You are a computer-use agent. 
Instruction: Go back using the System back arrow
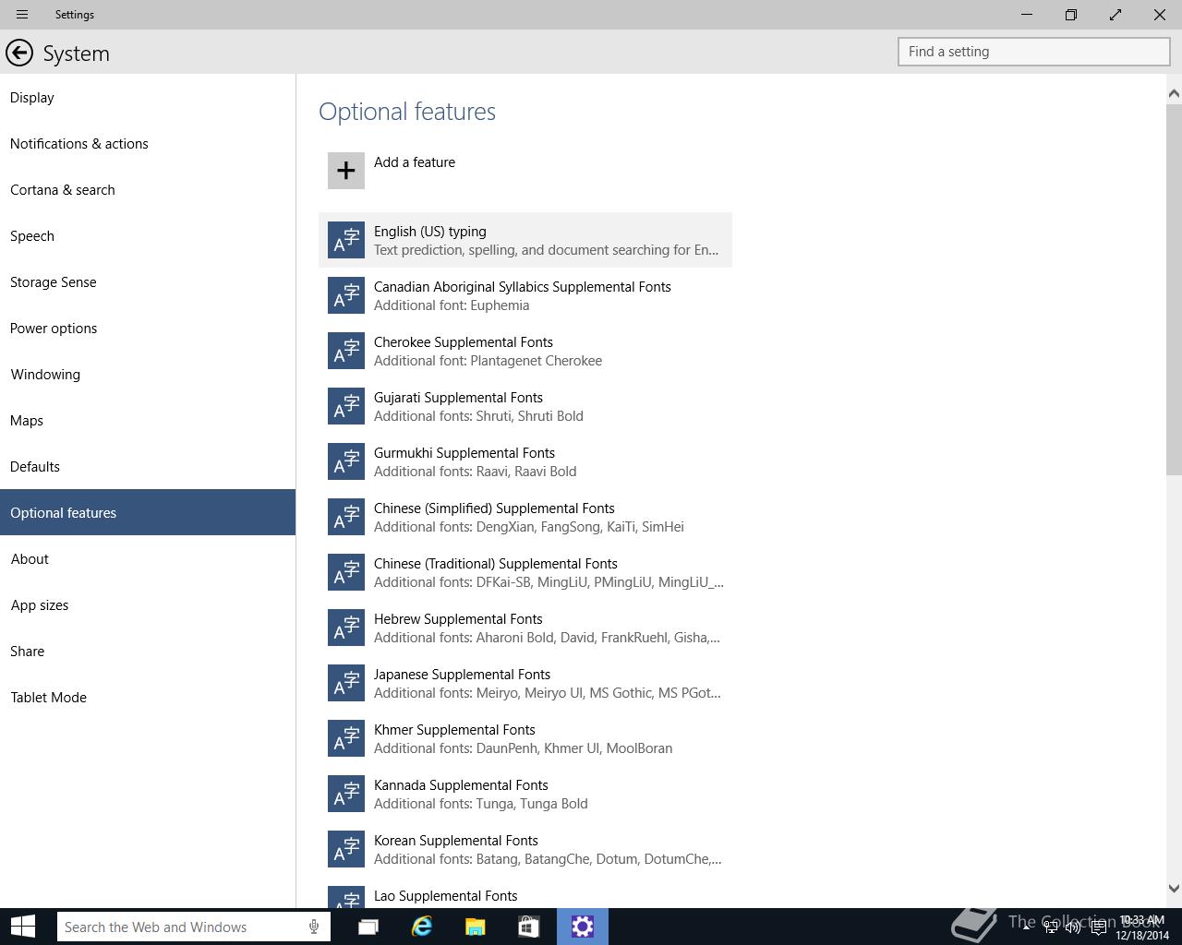coord(19,54)
